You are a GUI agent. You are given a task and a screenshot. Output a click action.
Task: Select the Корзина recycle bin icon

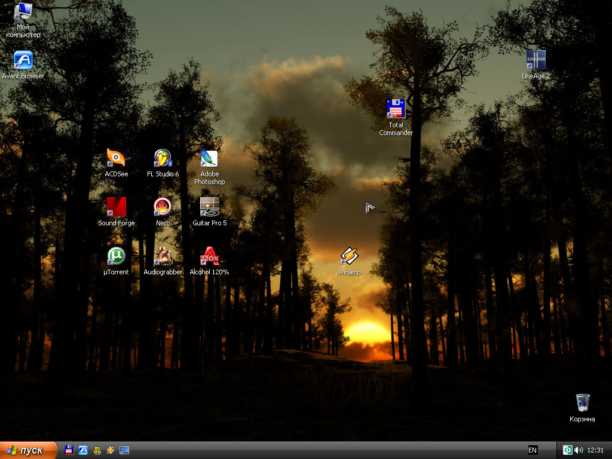coord(582,403)
